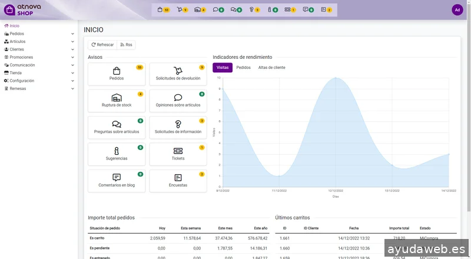Expand the Promociones sidebar menu
This screenshot has height=259, width=471.
(39, 57)
